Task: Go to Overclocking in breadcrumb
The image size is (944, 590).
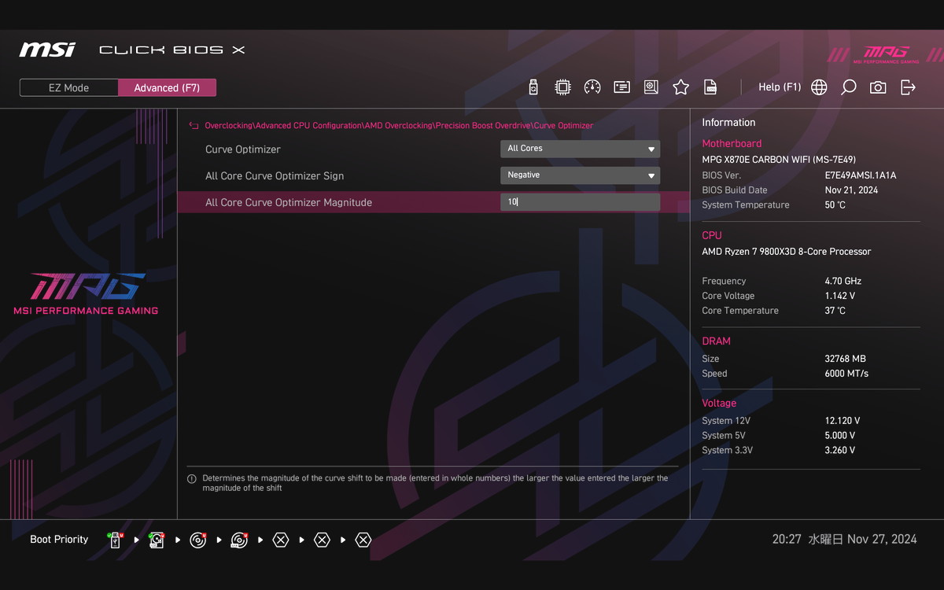Action: [x=228, y=126]
